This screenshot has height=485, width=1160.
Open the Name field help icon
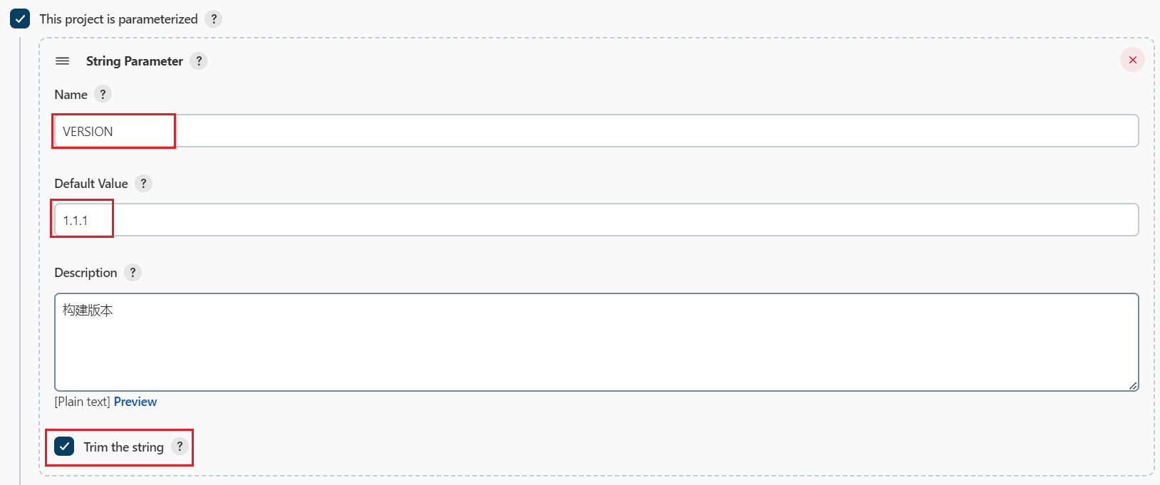pos(103,94)
